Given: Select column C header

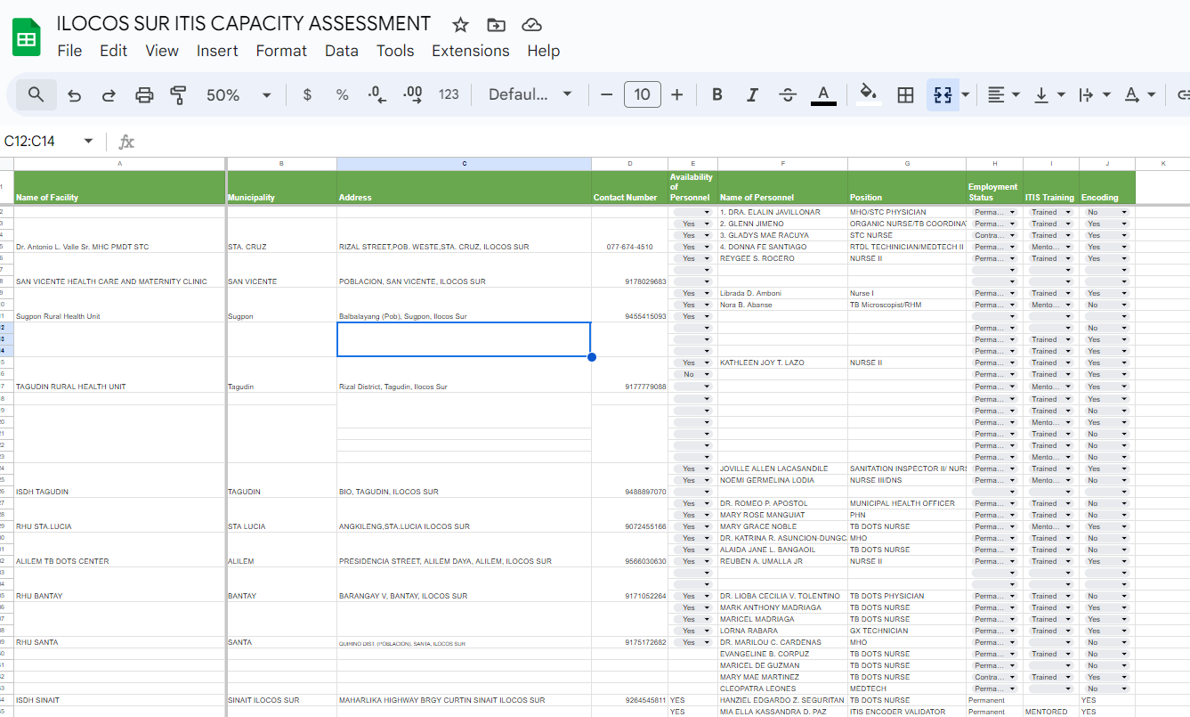Looking at the screenshot, I should (x=464, y=164).
